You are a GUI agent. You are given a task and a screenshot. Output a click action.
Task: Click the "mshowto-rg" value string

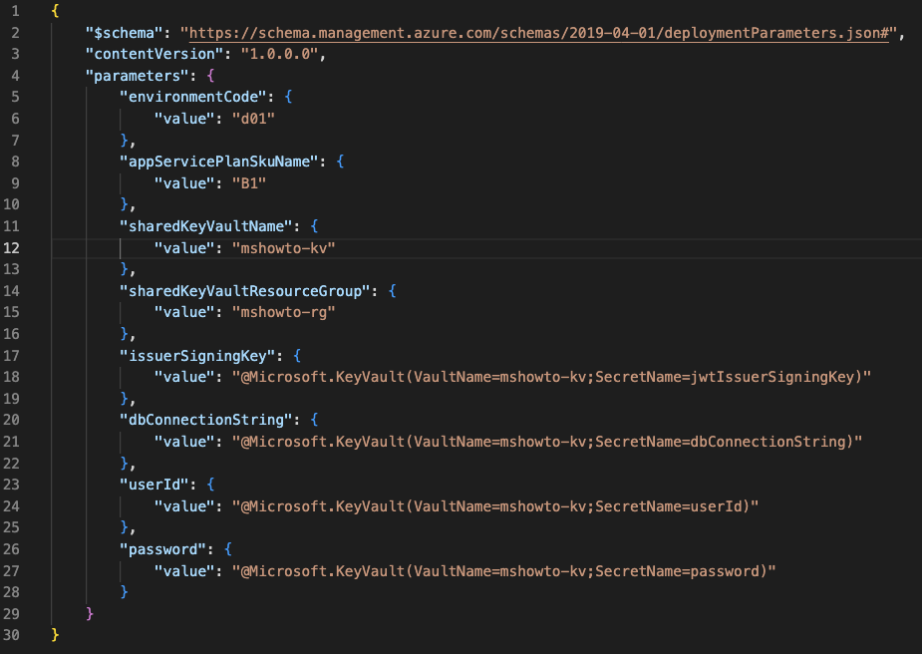click(283, 312)
